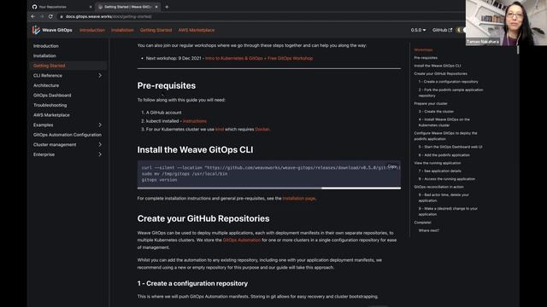Reload the page with the refresh icon
This screenshot has width=547, height=307.
pyautogui.click(x=50, y=16)
